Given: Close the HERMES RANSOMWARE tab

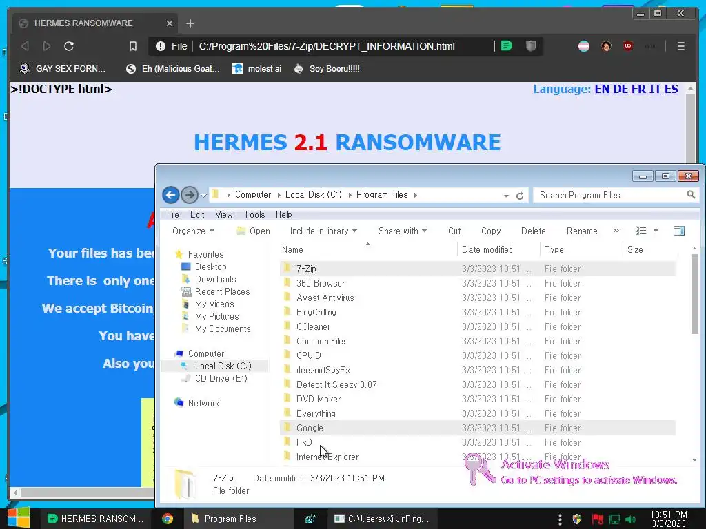Looking at the screenshot, I should [170, 23].
